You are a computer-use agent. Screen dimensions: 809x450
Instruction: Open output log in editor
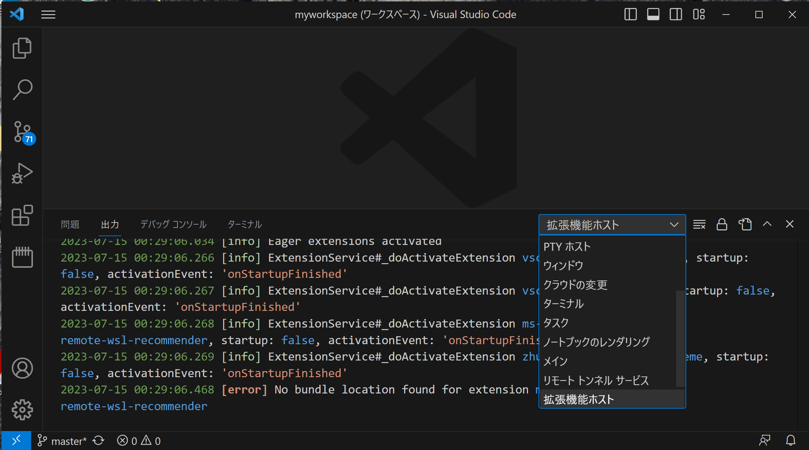click(745, 225)
